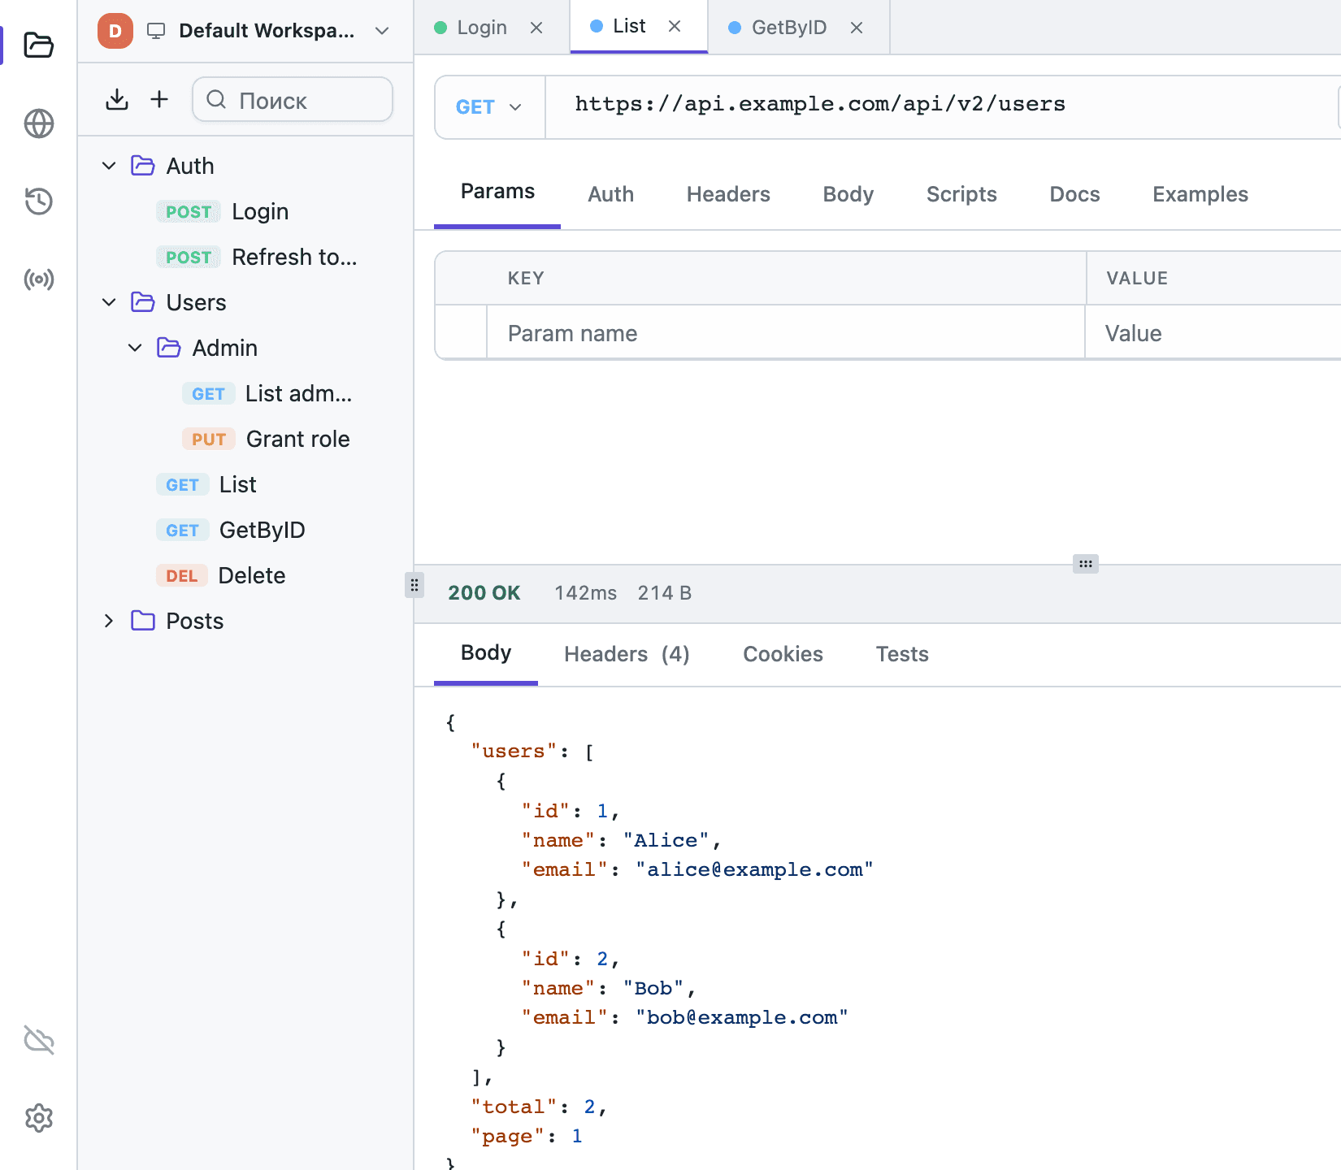
Task: Open the Auth request tab
Action: 610,194
